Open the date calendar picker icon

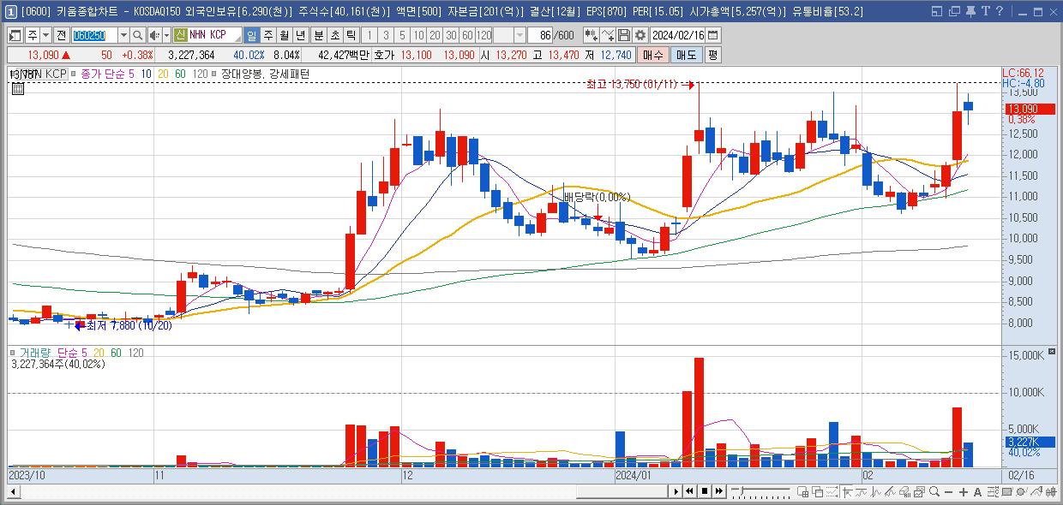coord(713,35)
